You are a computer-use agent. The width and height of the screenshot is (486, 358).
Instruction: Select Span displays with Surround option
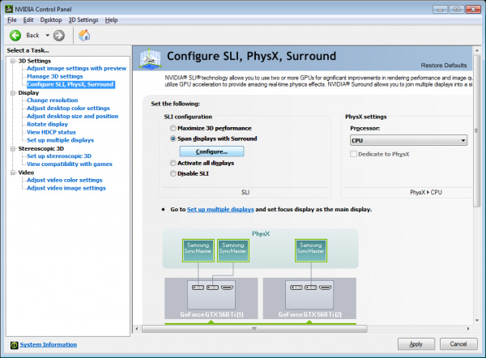pyautogui.click(x=173, y=139)
